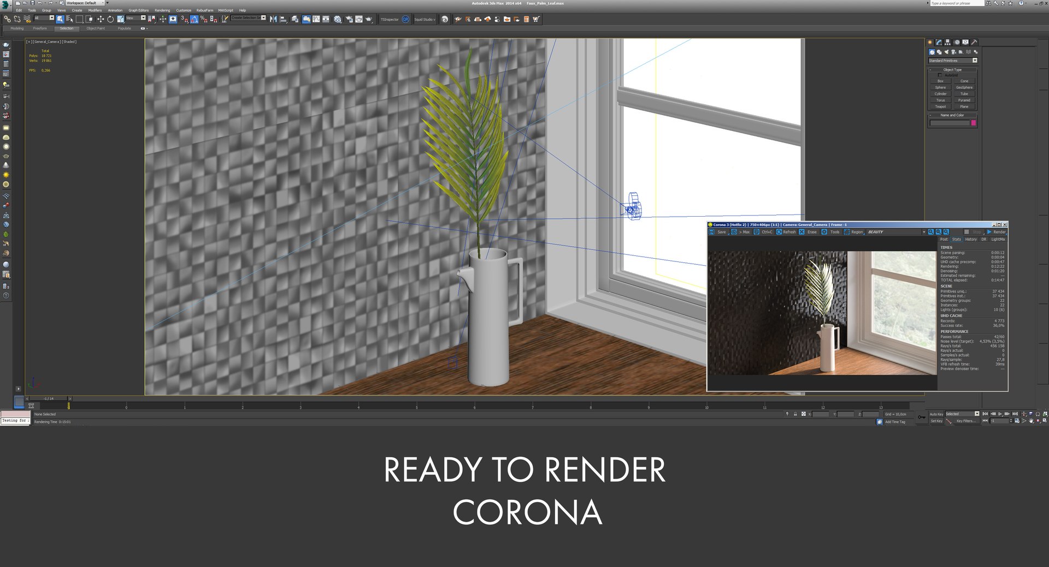Switch to Modify command panel tab

pyautogui.click(x=939, y=42)
